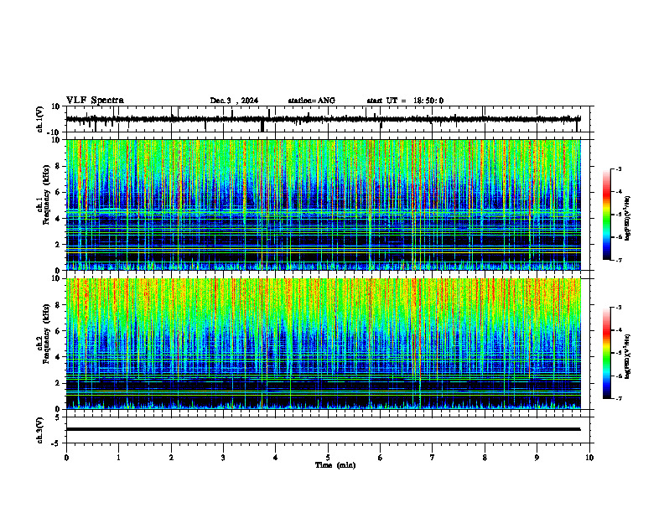Click time axis tick label "3"
Viewport: 664px width, 513px height.
coord(223,458)
